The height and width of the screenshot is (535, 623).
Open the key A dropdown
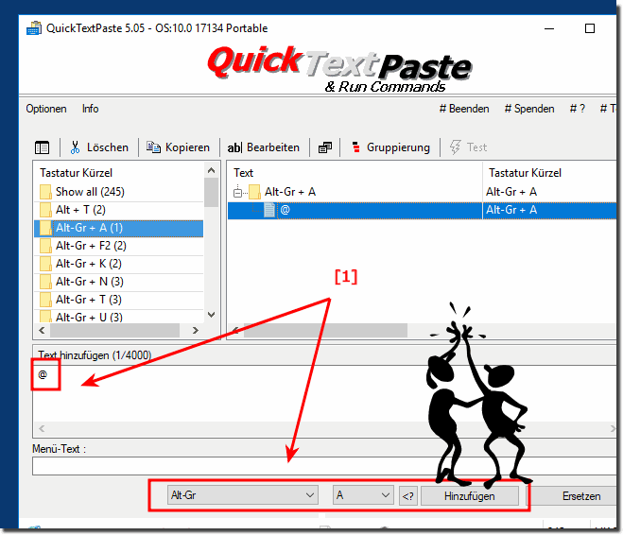(363, 495)
